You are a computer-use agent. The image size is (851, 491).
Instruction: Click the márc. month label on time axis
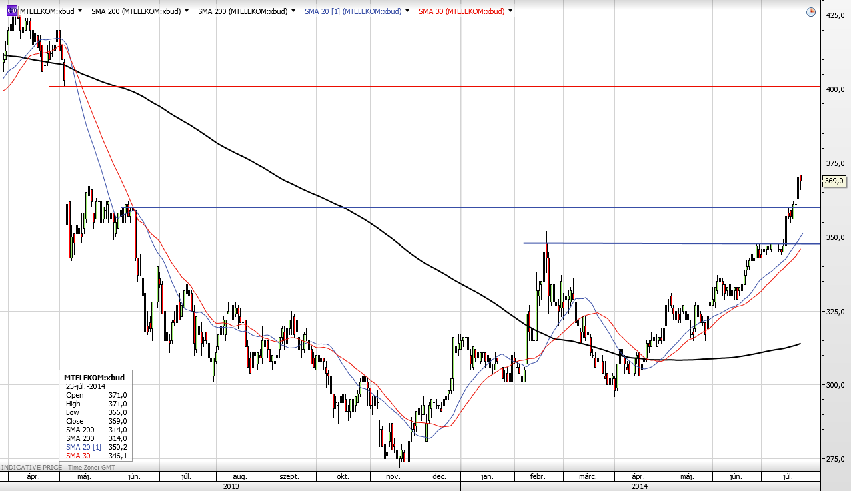[588, 477]
